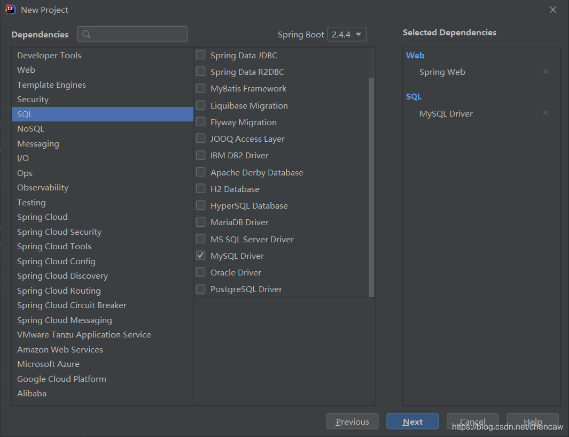Click the IntelliJ IDEA logo in title bar
Image resolution: width=569 pixels, height=437 pixels.
tap(11, 10)
